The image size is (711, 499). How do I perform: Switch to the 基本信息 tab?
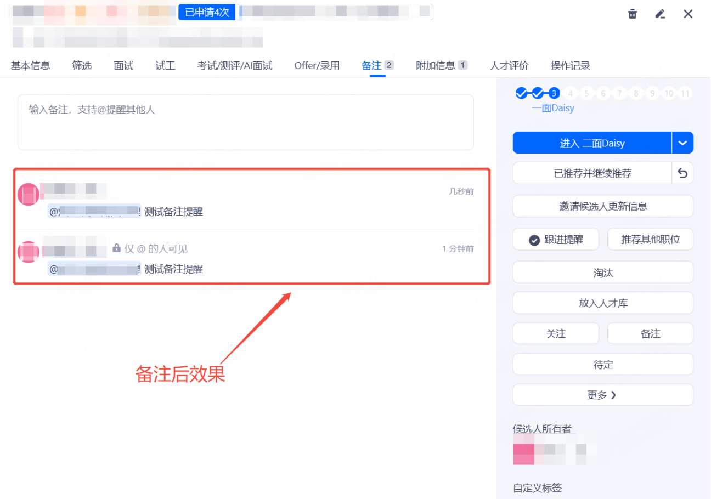pyautogui.click(x=31, y=66)
